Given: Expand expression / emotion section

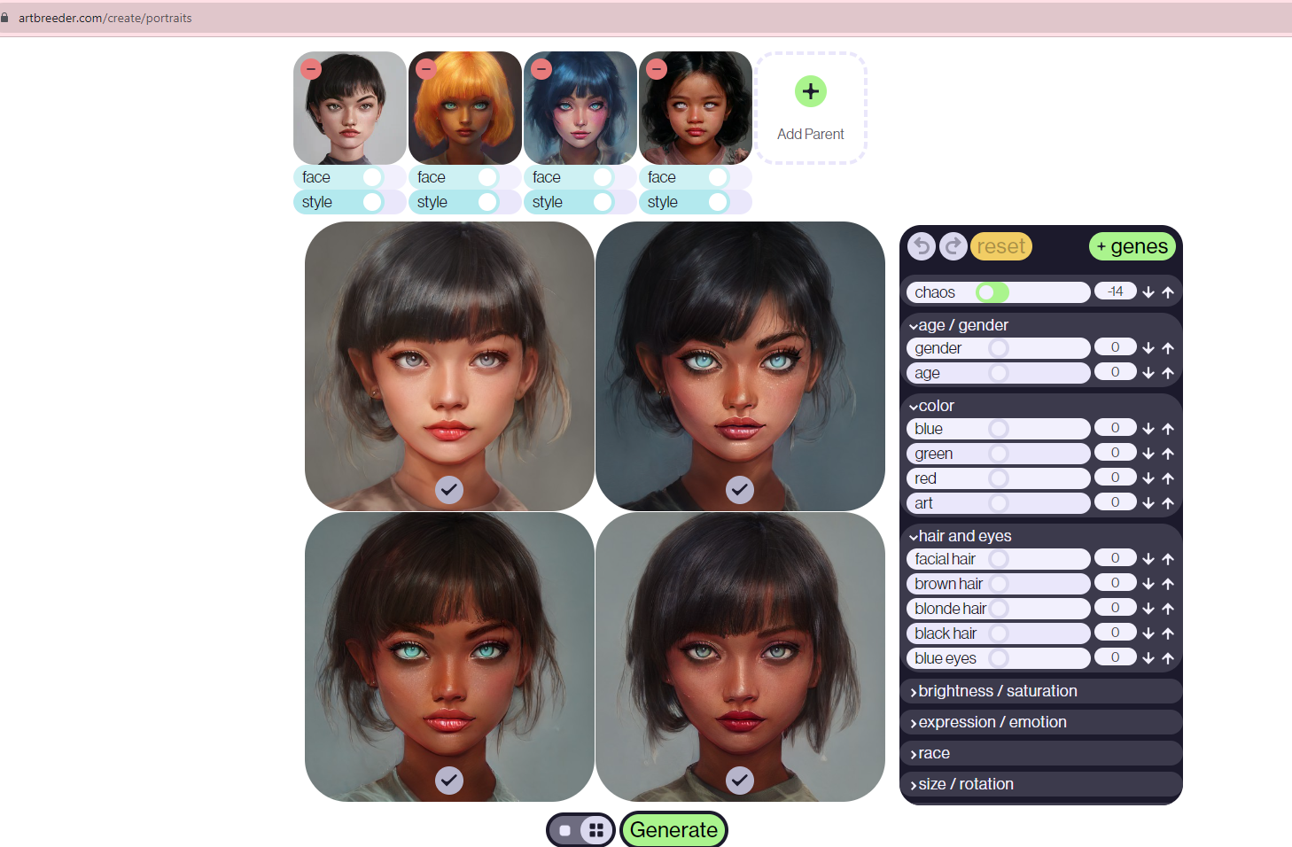Looking at the screenshot, I should (1041, 722).
